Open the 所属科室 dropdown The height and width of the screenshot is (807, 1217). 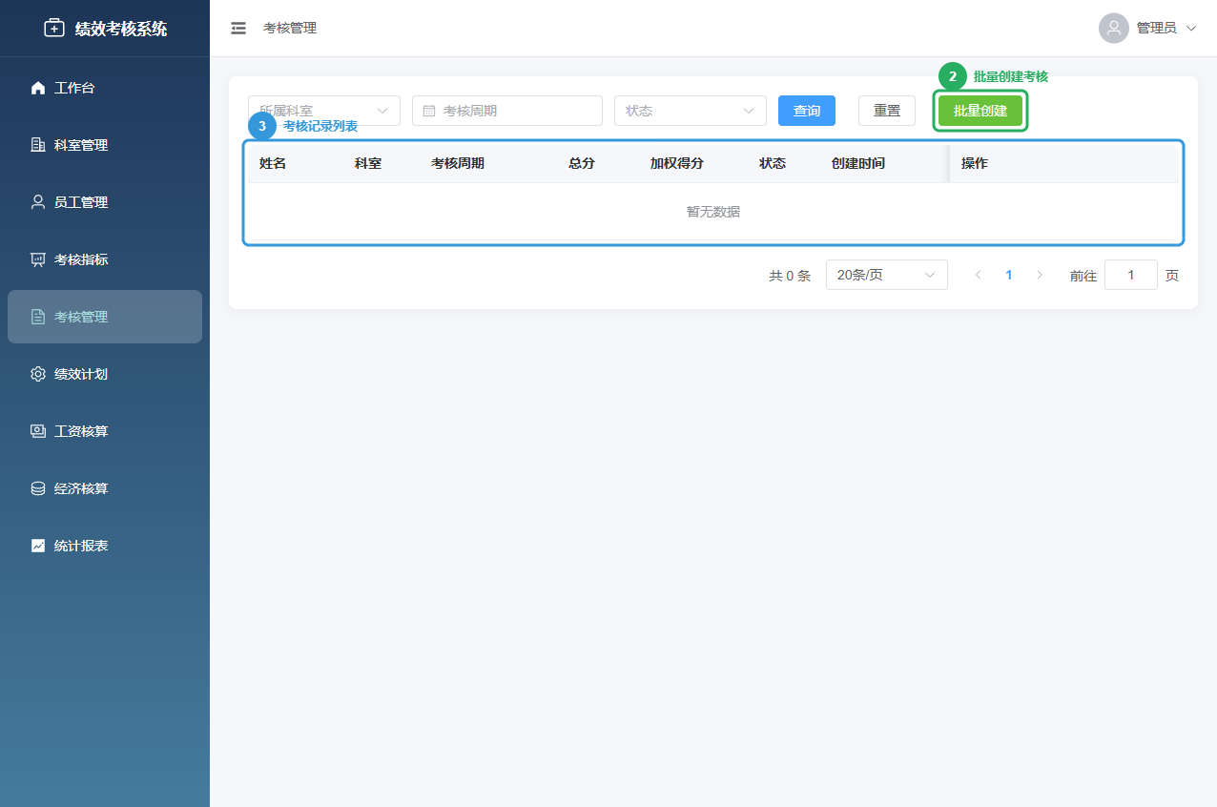(x=323, y=110)
